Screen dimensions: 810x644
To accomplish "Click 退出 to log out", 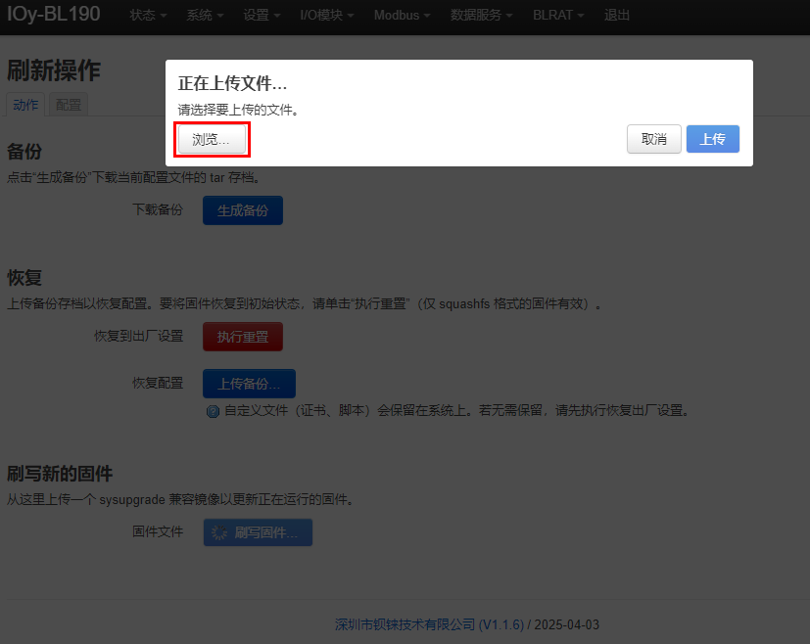I will tap(617, 16).
